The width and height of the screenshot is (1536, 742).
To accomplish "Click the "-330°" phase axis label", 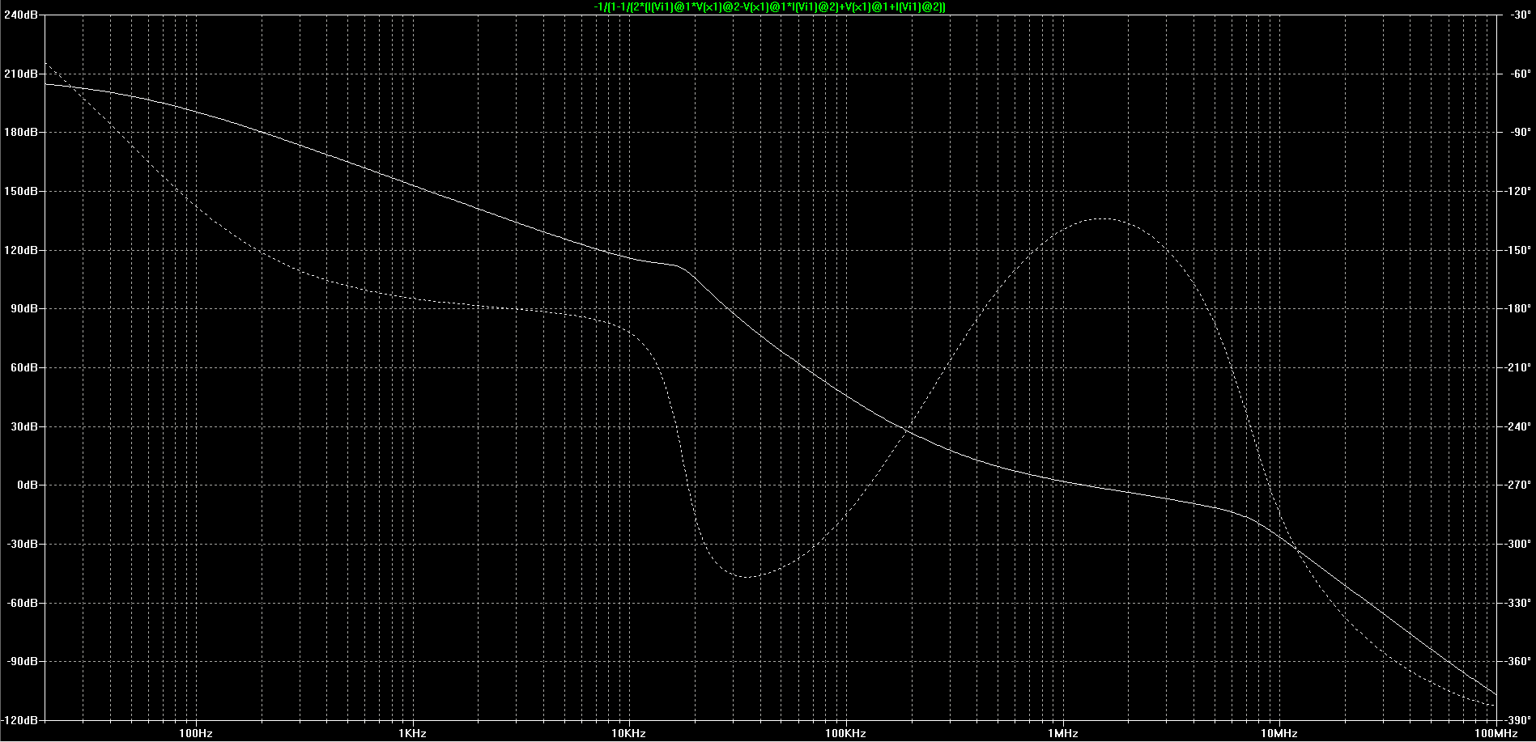I will coord(1518,603).
